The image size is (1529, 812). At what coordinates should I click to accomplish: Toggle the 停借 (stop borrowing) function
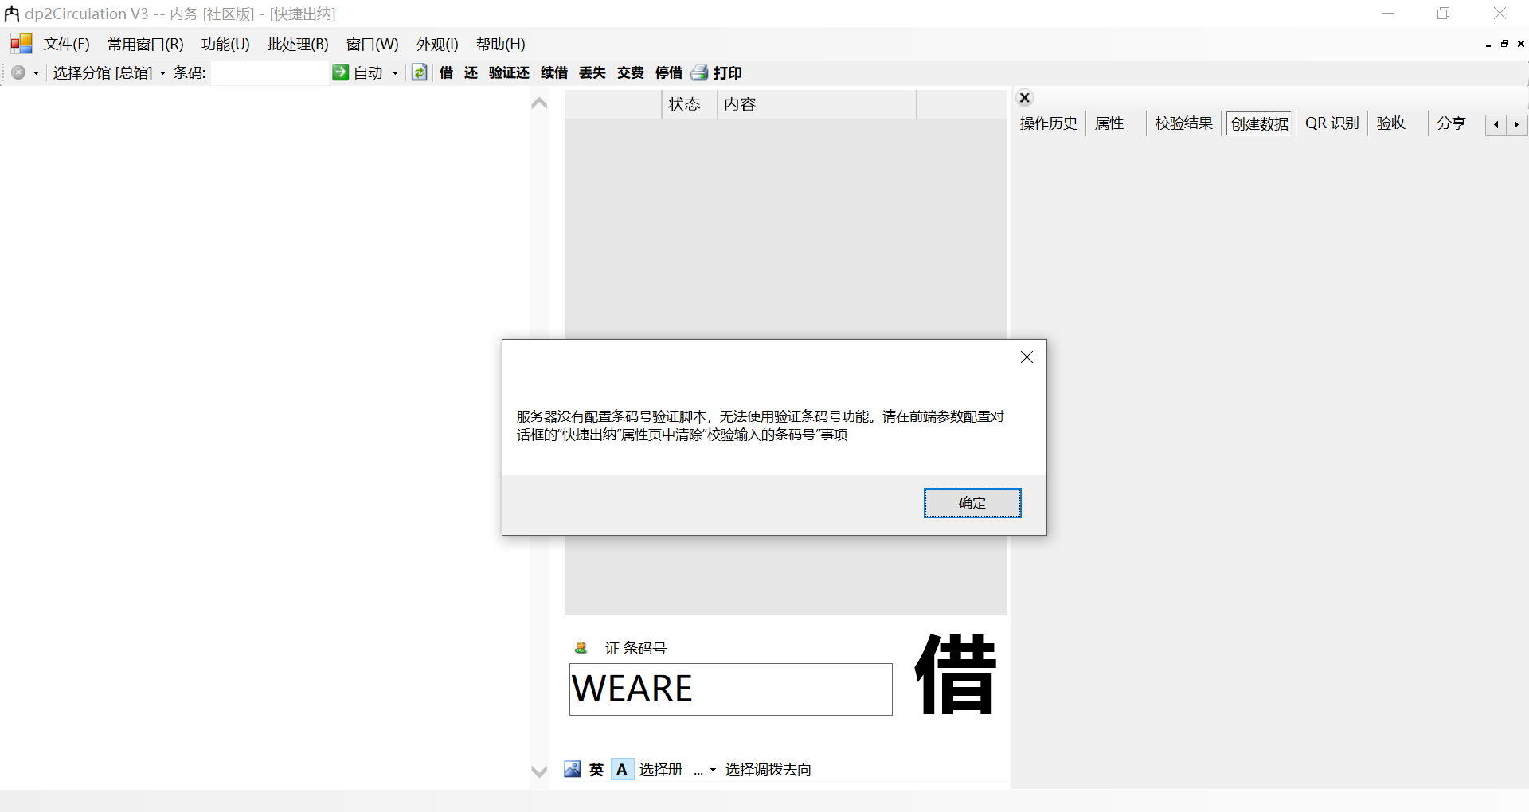click(x=668, y=72)
